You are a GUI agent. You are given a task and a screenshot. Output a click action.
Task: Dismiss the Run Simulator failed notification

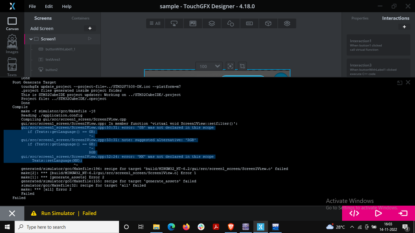click(x=12, y=214)
